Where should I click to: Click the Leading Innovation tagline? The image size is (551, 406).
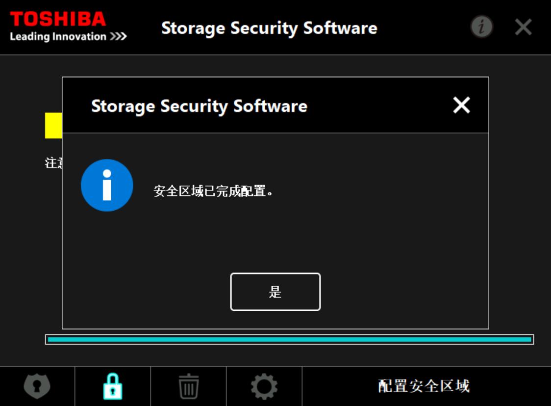[x=68, y=37]
